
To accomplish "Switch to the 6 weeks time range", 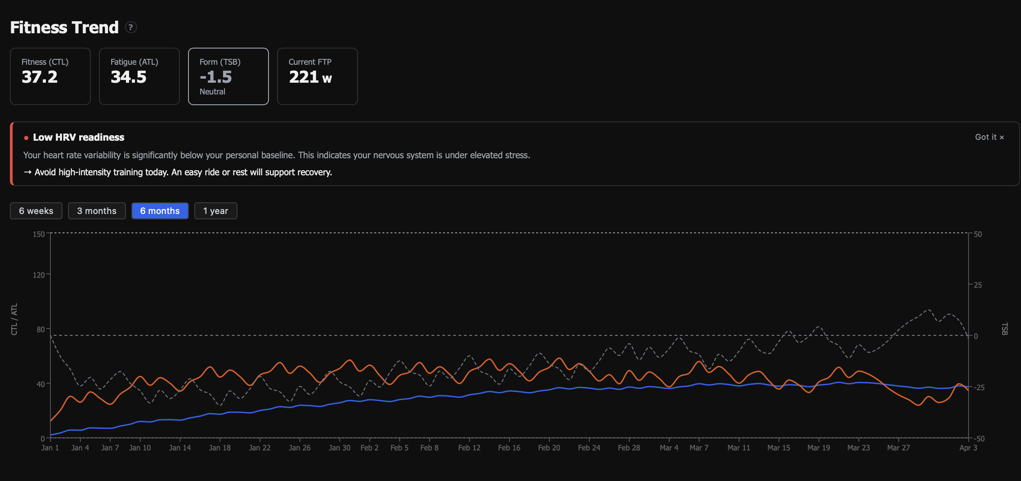I will click(x=36, y=210).
